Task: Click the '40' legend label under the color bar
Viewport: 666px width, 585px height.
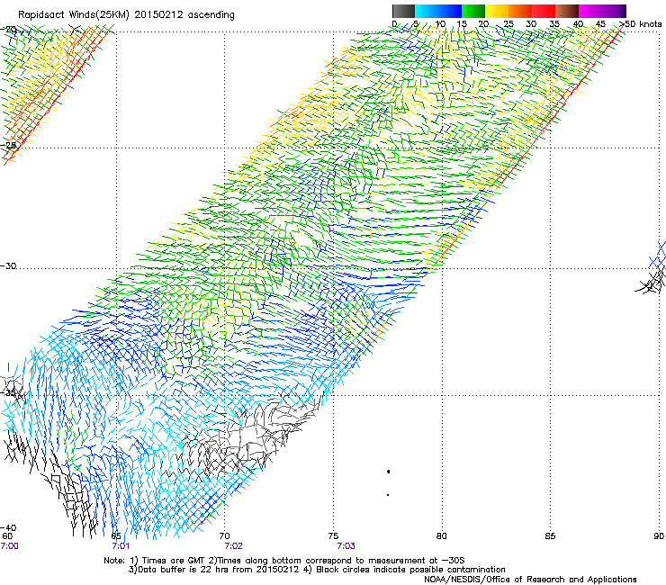Action: pos(578,24)
